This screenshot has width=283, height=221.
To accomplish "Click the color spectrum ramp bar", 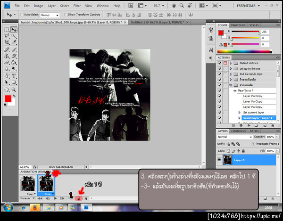I will click(x=245, y=51).
